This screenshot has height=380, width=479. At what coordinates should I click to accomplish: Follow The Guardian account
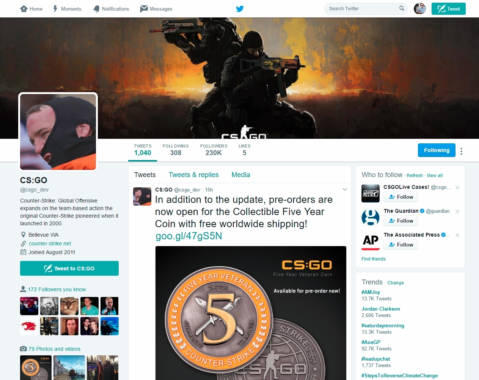click(400, 220)
